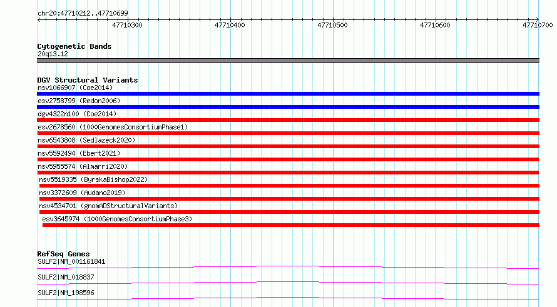Click the right arrow end of ruler

click(538, 19)
